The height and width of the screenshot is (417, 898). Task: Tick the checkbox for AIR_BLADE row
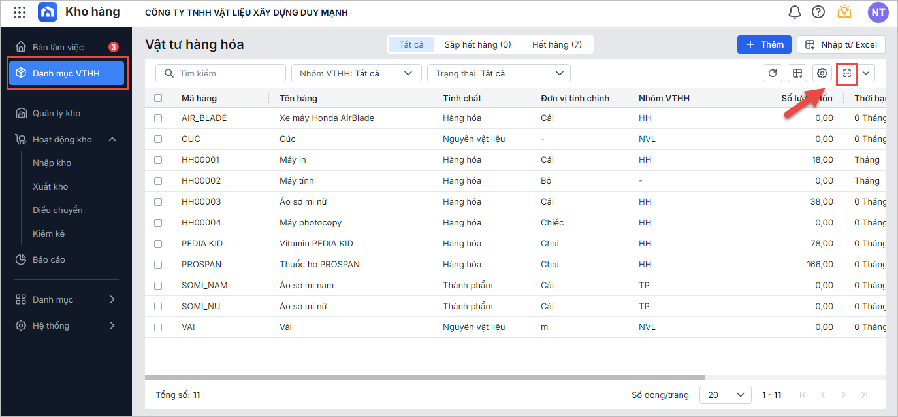(158, 118)
